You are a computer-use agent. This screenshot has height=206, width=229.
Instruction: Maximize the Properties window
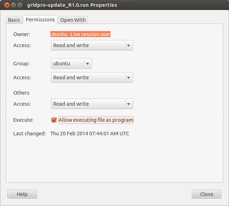coord(20,5)
